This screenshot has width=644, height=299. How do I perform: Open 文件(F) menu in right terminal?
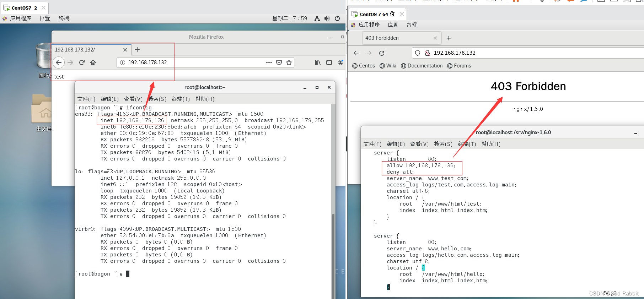point(372,144)
